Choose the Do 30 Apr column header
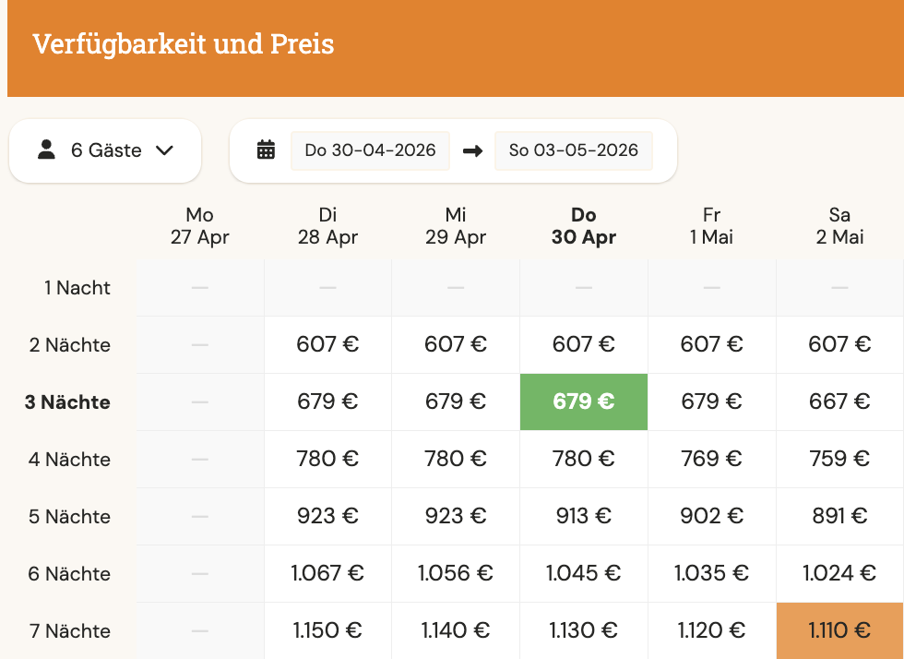Viewport: 904px width, 659px height. (584, 226)
